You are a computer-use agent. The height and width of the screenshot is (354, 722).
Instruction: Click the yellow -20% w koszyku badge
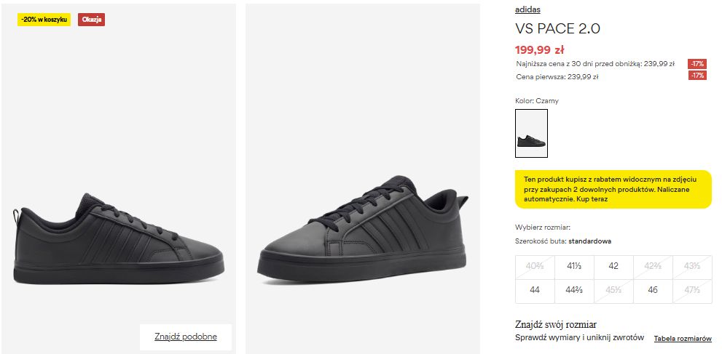(44, 20)
